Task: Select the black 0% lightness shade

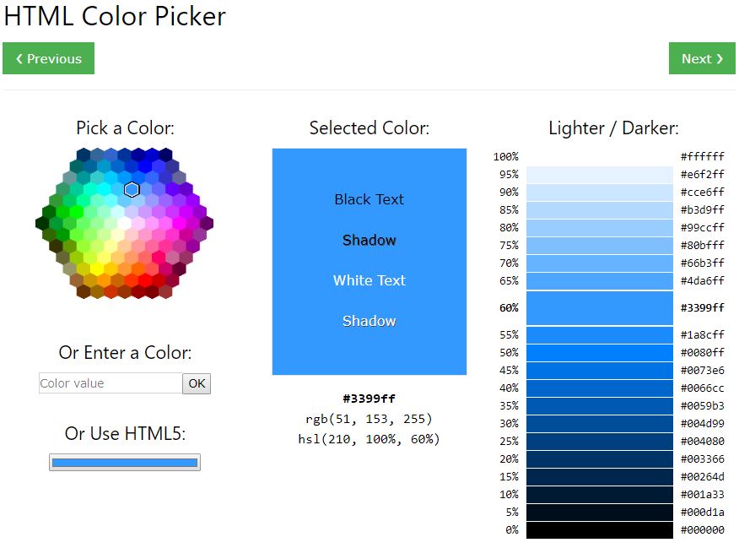Action: pos(598,530)
